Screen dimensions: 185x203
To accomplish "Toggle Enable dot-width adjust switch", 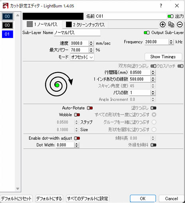I will point(77,138).
